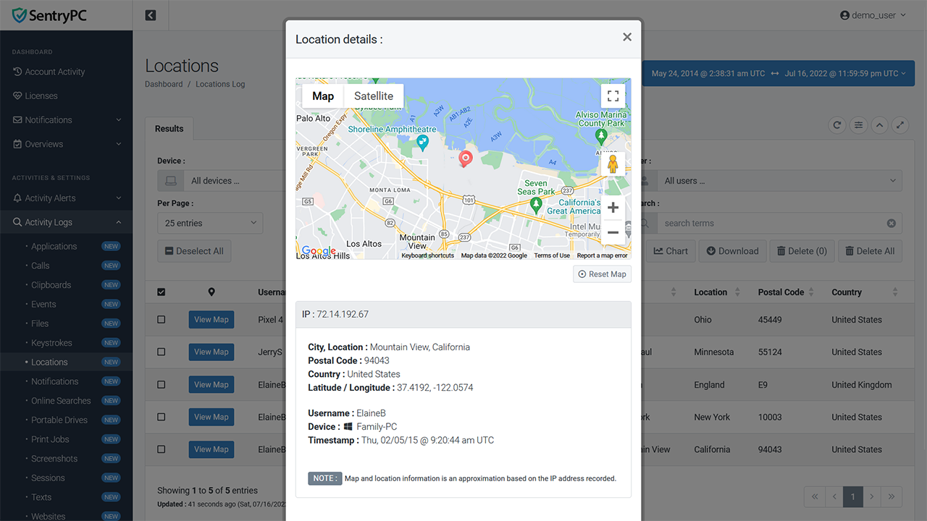The width and height of the screenshot is (927, 521).
Task: Open the All devices dropdown
Action: [235, 181]
